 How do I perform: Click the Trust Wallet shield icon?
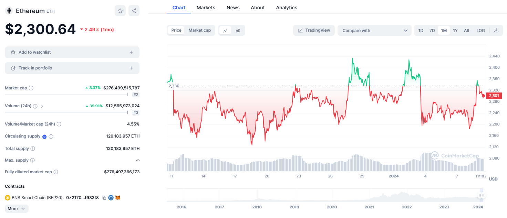(x=111, y=198)
